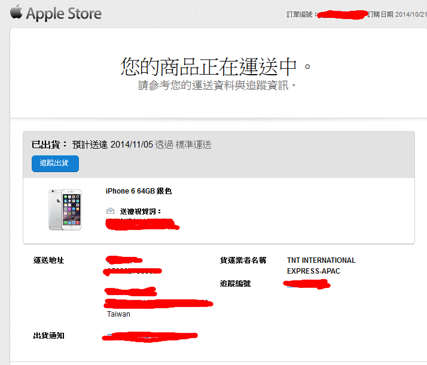Click the Taiwan country text
This screenshot has height=365, width=427.
(119, 314)
